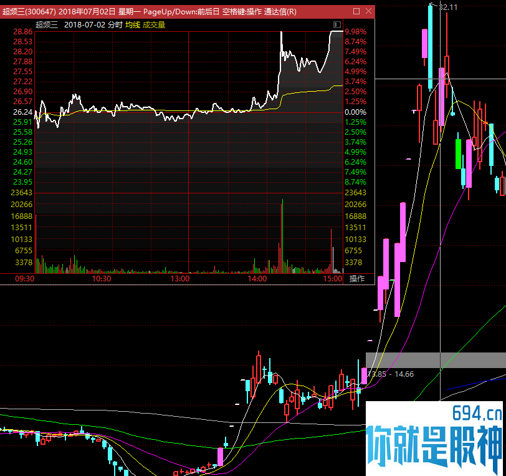Toggle the side panel icon beside chart title

click(337, 24)
